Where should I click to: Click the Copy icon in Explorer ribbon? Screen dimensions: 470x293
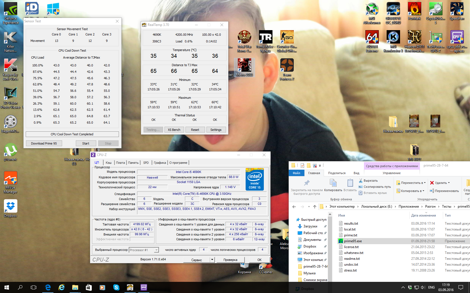[x=333, y=183]
